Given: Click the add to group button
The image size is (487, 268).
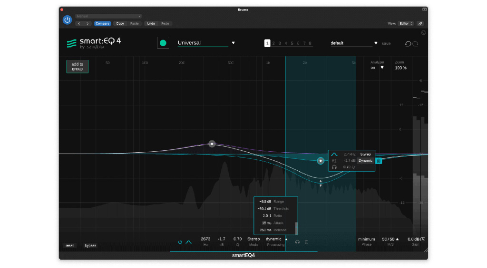Looking at the screenshot, I should [x=78, y=66].
